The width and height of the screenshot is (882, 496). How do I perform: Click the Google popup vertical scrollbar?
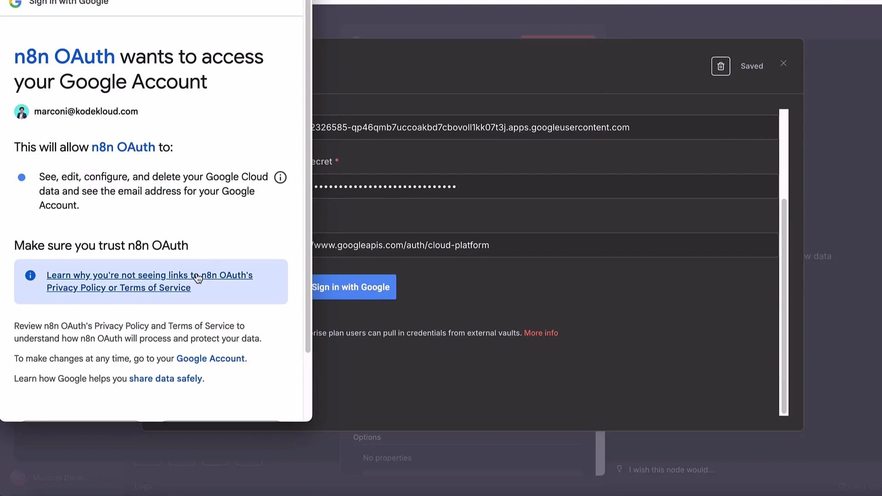click(308, 176)
